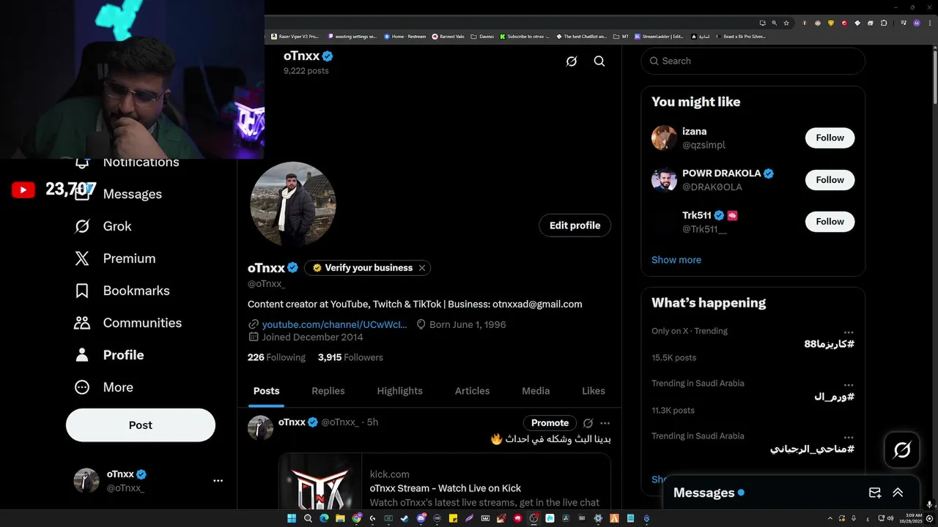This screenshot has height=527, width=938.
Task: Open the Home - Restream bookmark
Action: click(x=405, y=36)
